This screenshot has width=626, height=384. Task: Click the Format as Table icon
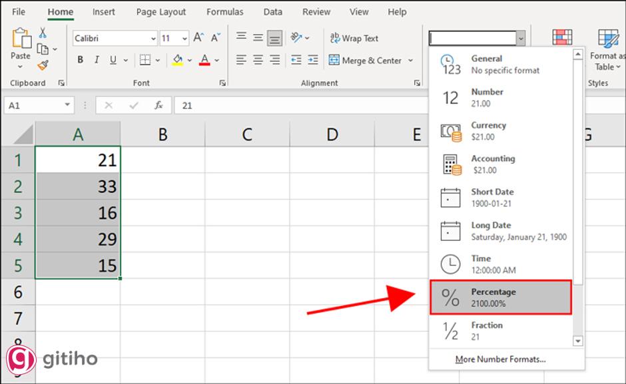pyautogui.click(x=608, y=39)
